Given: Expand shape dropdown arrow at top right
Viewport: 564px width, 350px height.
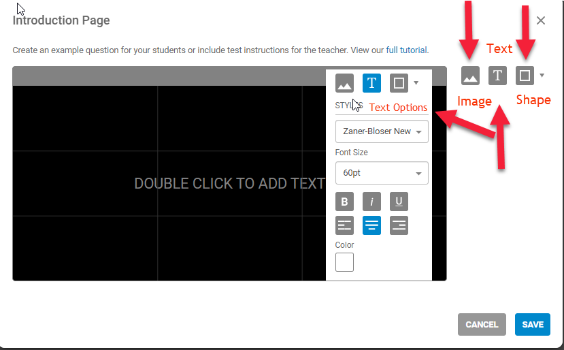Looking at the screenshot, I should coord(542,76).
